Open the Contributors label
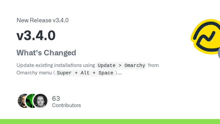The height and width of the screenshot is (124, 220). point(66,105)
